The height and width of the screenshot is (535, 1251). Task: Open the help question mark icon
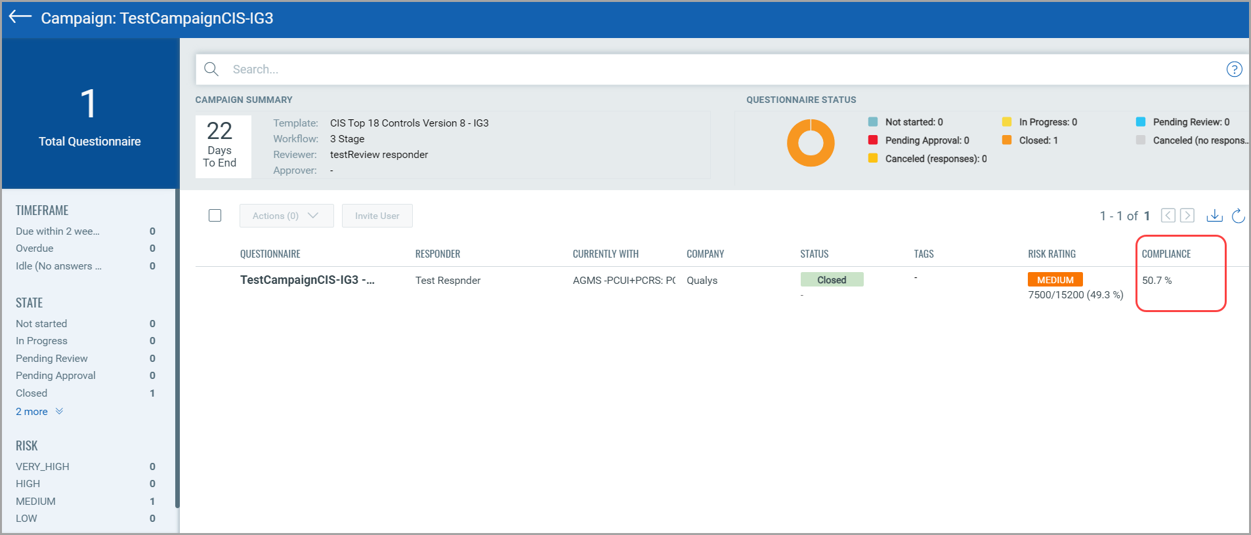[x=1234, y=69]
